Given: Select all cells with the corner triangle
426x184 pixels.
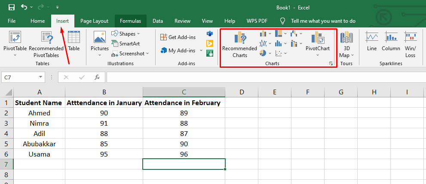Looking at the screenshot, I should [9, 92].
